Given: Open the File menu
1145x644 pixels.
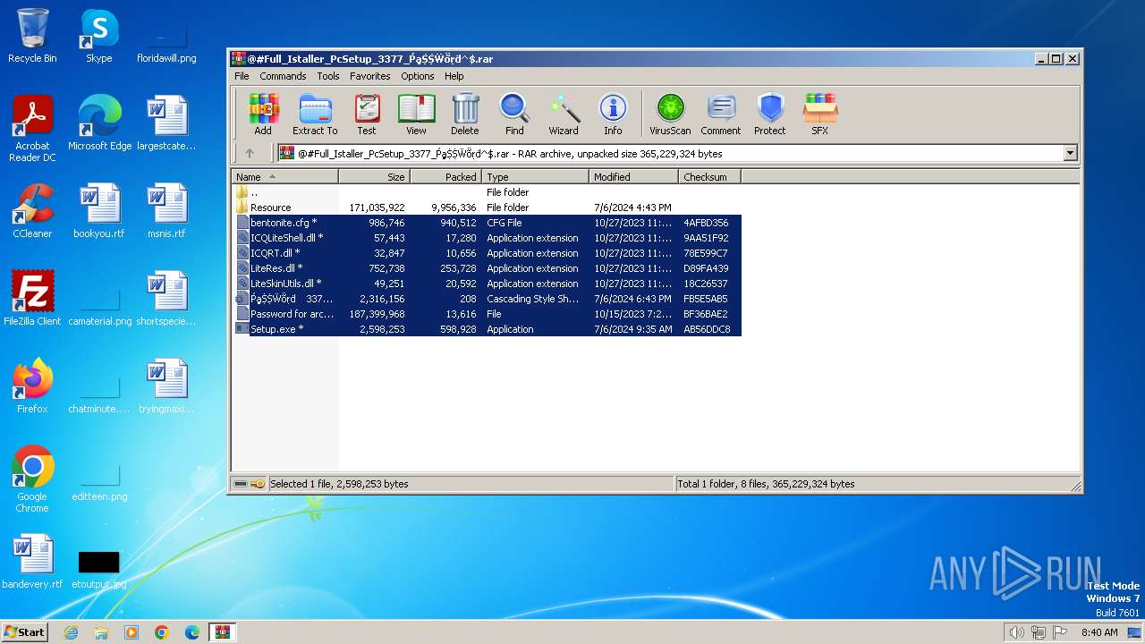Looking at the screenshot, I should click(242, 76).
